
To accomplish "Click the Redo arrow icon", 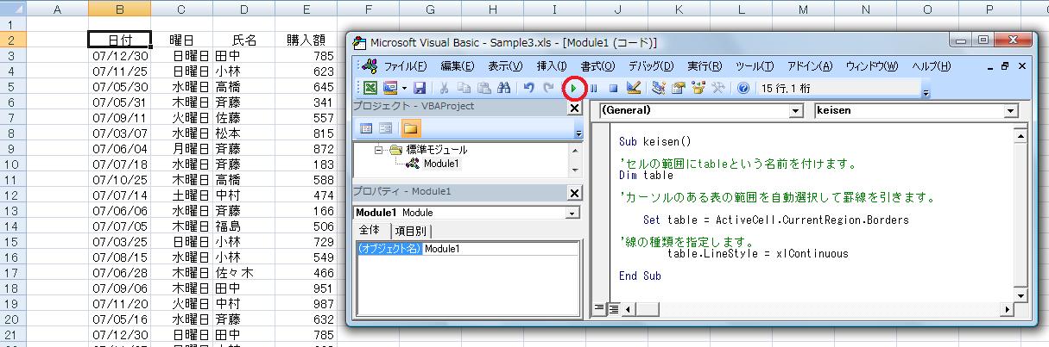I will (549, 88).
